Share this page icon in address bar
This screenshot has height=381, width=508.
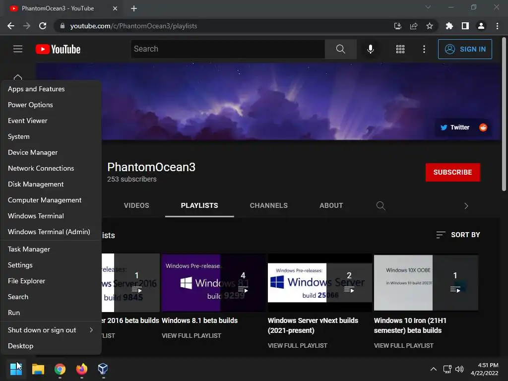(413, 26)
